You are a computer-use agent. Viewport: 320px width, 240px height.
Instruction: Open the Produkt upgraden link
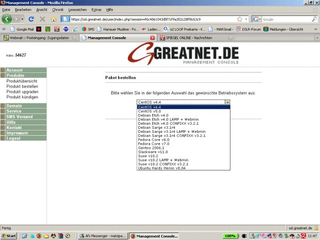coord(22,92)
